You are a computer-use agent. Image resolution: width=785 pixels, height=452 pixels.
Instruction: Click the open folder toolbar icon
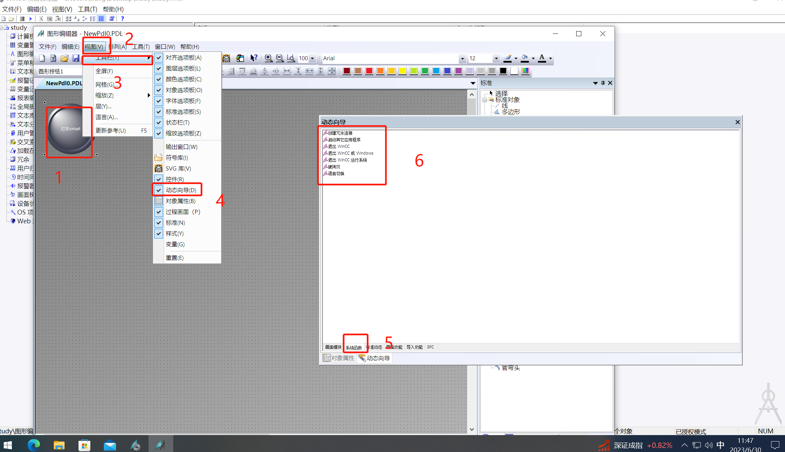(64, 58)
